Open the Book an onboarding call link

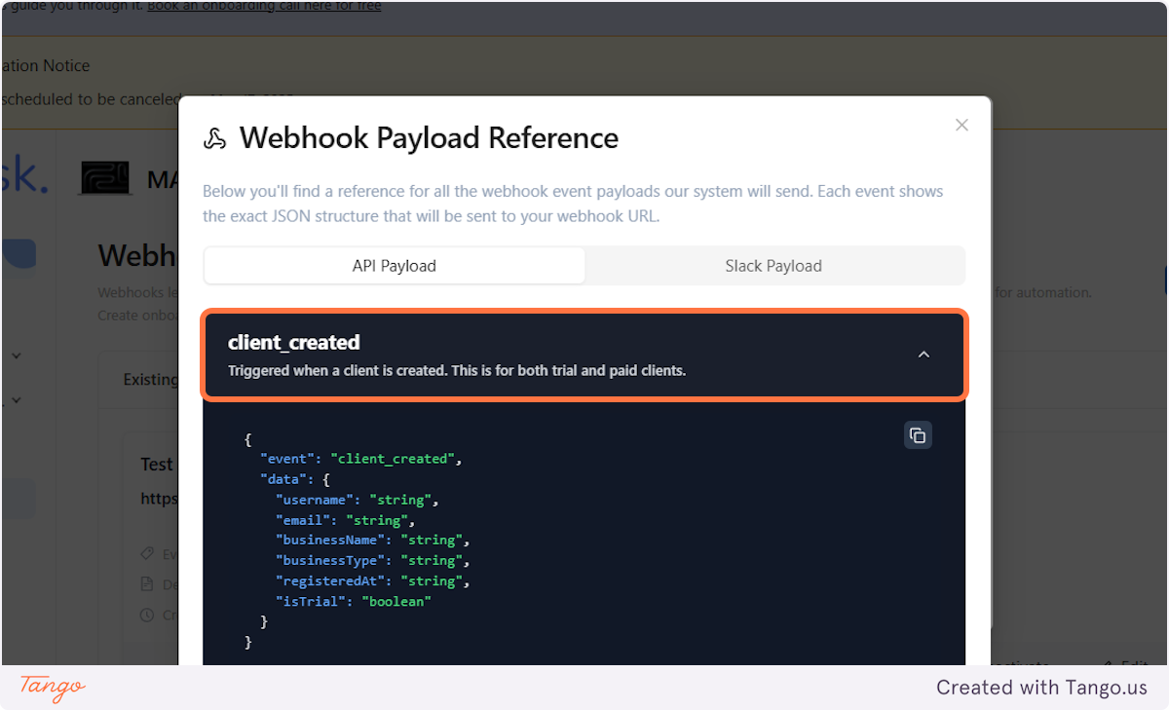click(264, 6)
